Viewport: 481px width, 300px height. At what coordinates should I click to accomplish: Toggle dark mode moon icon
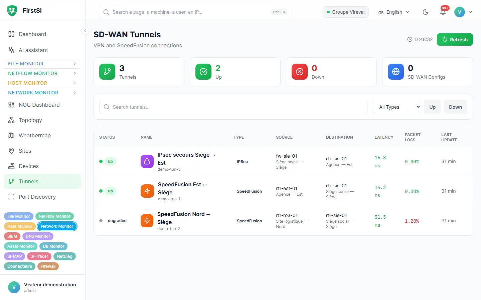(426, 12)
